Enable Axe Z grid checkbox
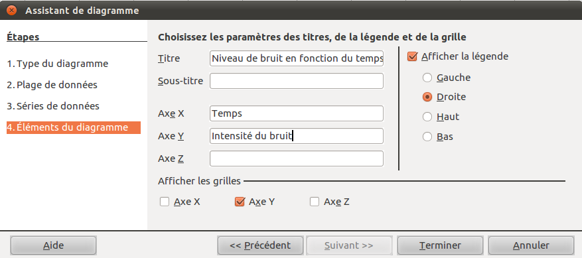Image resolution: width=582 pixels, height=258 pixels. tap(315, 202)
